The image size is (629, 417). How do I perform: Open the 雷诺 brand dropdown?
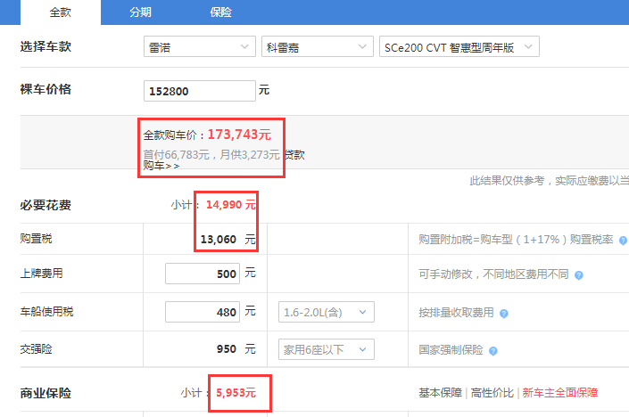[x=200, y=46]
